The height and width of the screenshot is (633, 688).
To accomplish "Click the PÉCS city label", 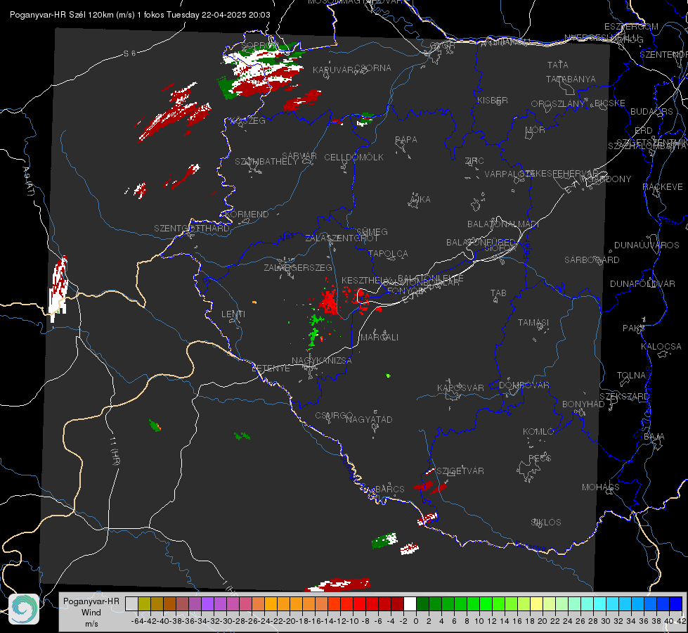I will point(540,458).
